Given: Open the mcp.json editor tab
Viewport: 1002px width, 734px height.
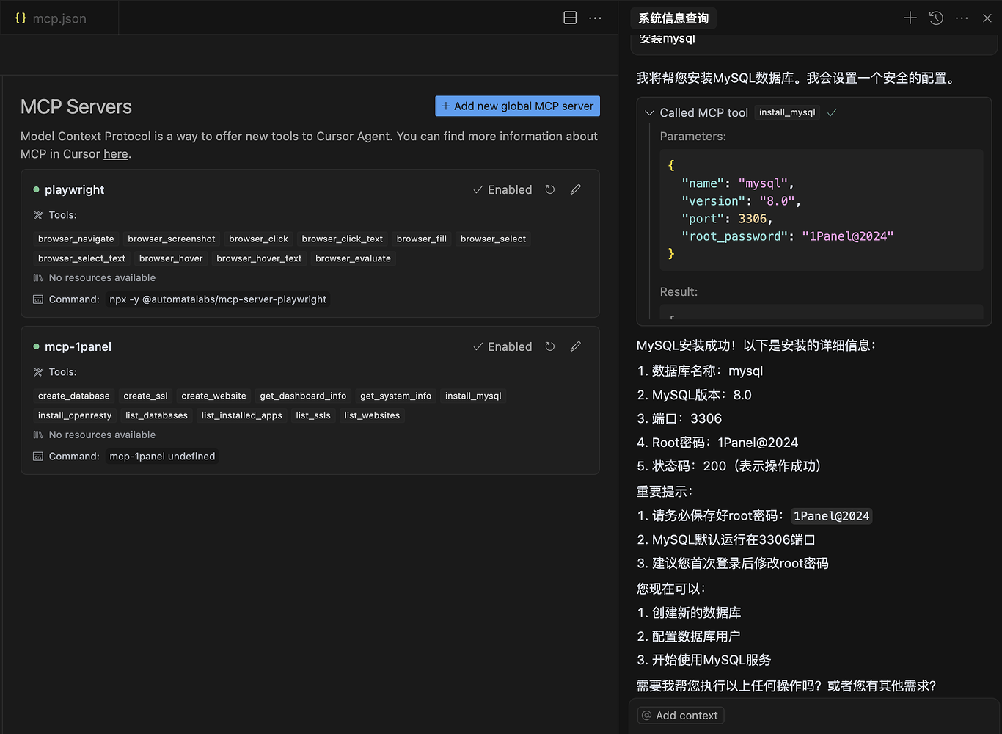Looking at the screenshot, I should 59,18.
